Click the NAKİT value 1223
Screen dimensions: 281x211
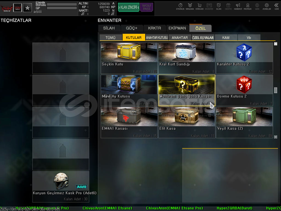106,11
